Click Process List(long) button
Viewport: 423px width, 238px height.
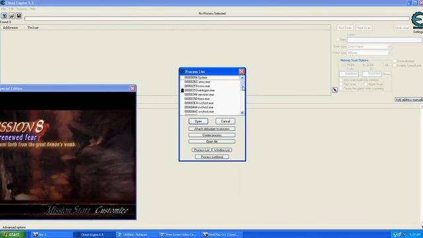coord(211,157)
